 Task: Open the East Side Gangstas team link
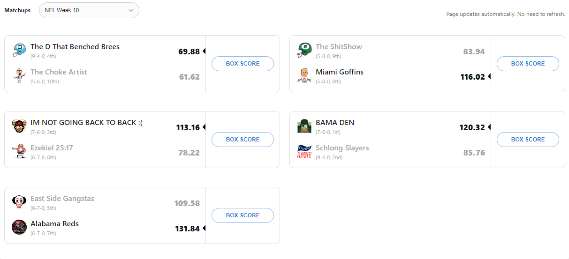tap(62, 199)
